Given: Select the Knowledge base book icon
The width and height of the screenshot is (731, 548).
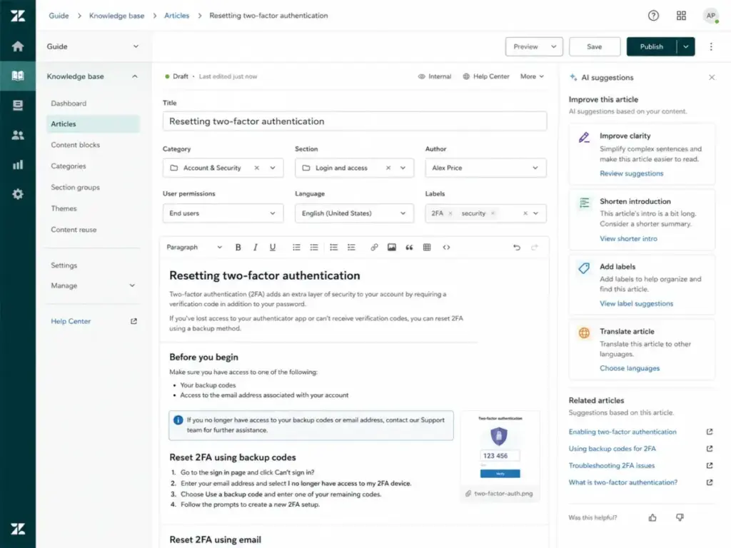Looking at the screenshot, I should (x=18, y=76).
